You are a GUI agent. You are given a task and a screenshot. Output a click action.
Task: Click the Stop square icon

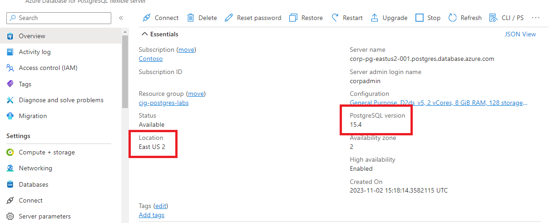click(x=420, y=18)
